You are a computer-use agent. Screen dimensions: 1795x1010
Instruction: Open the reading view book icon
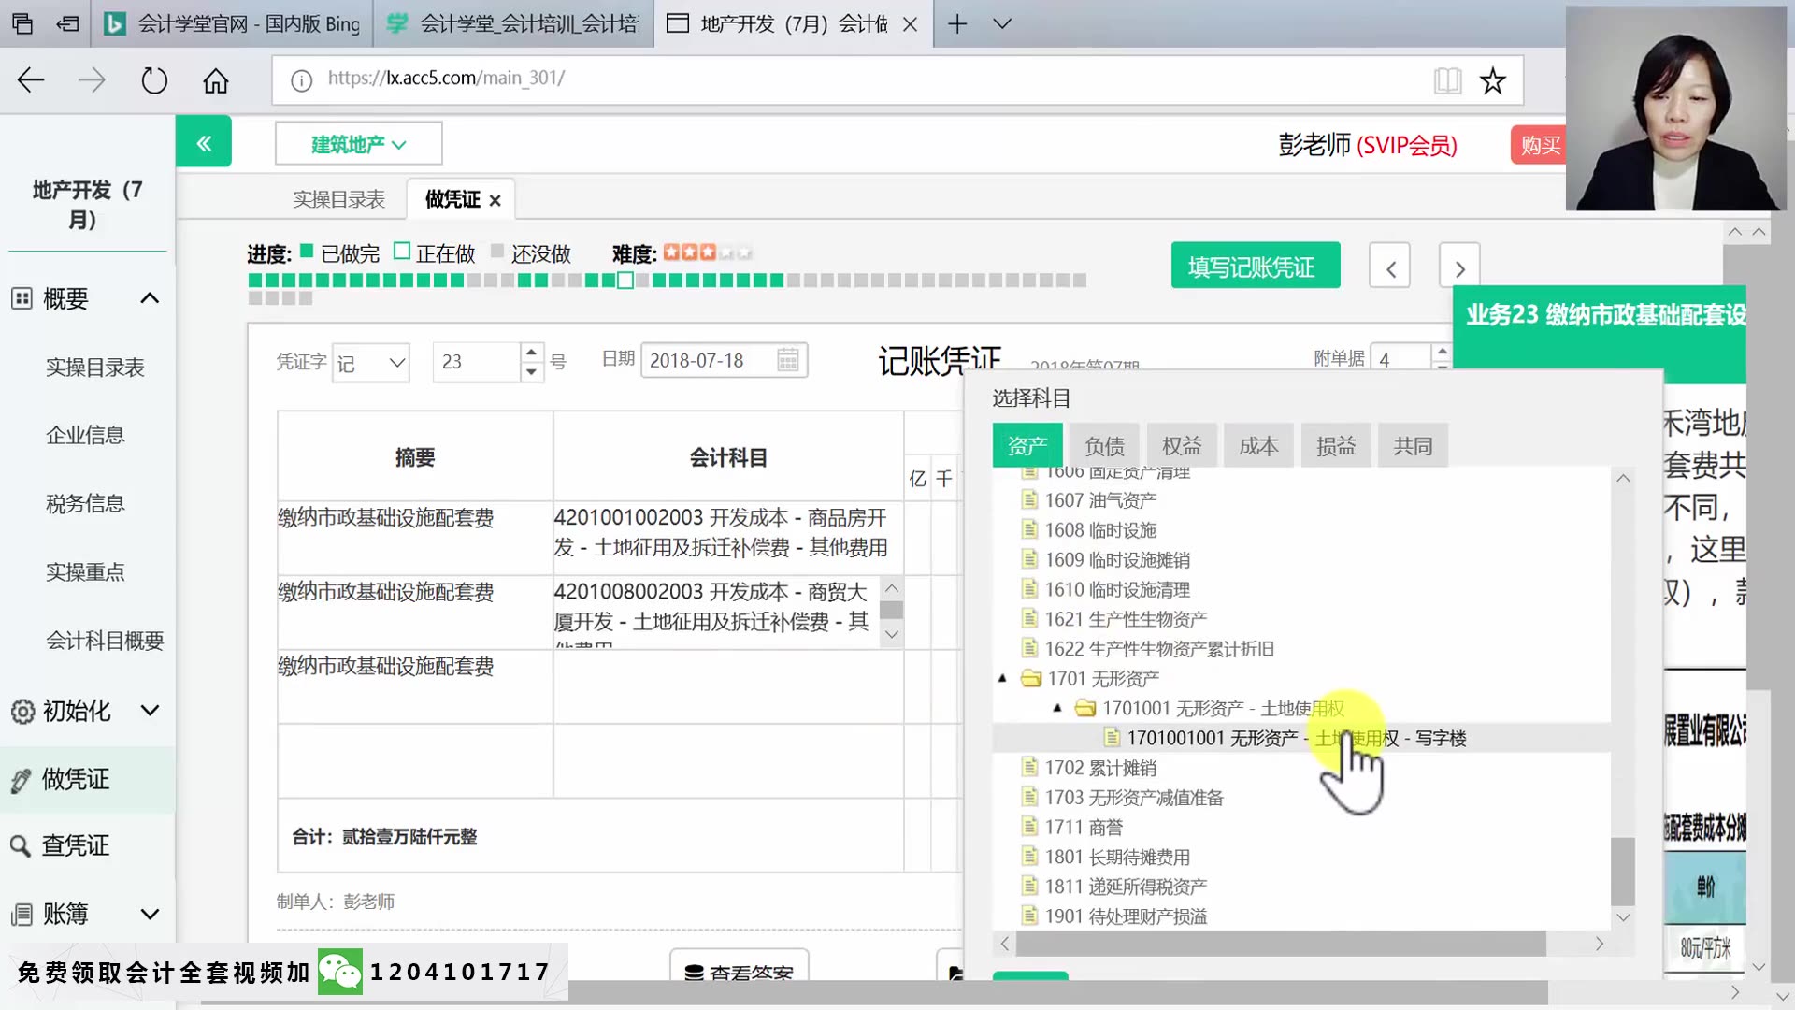pyautogui.click(x=1447, y=81)
